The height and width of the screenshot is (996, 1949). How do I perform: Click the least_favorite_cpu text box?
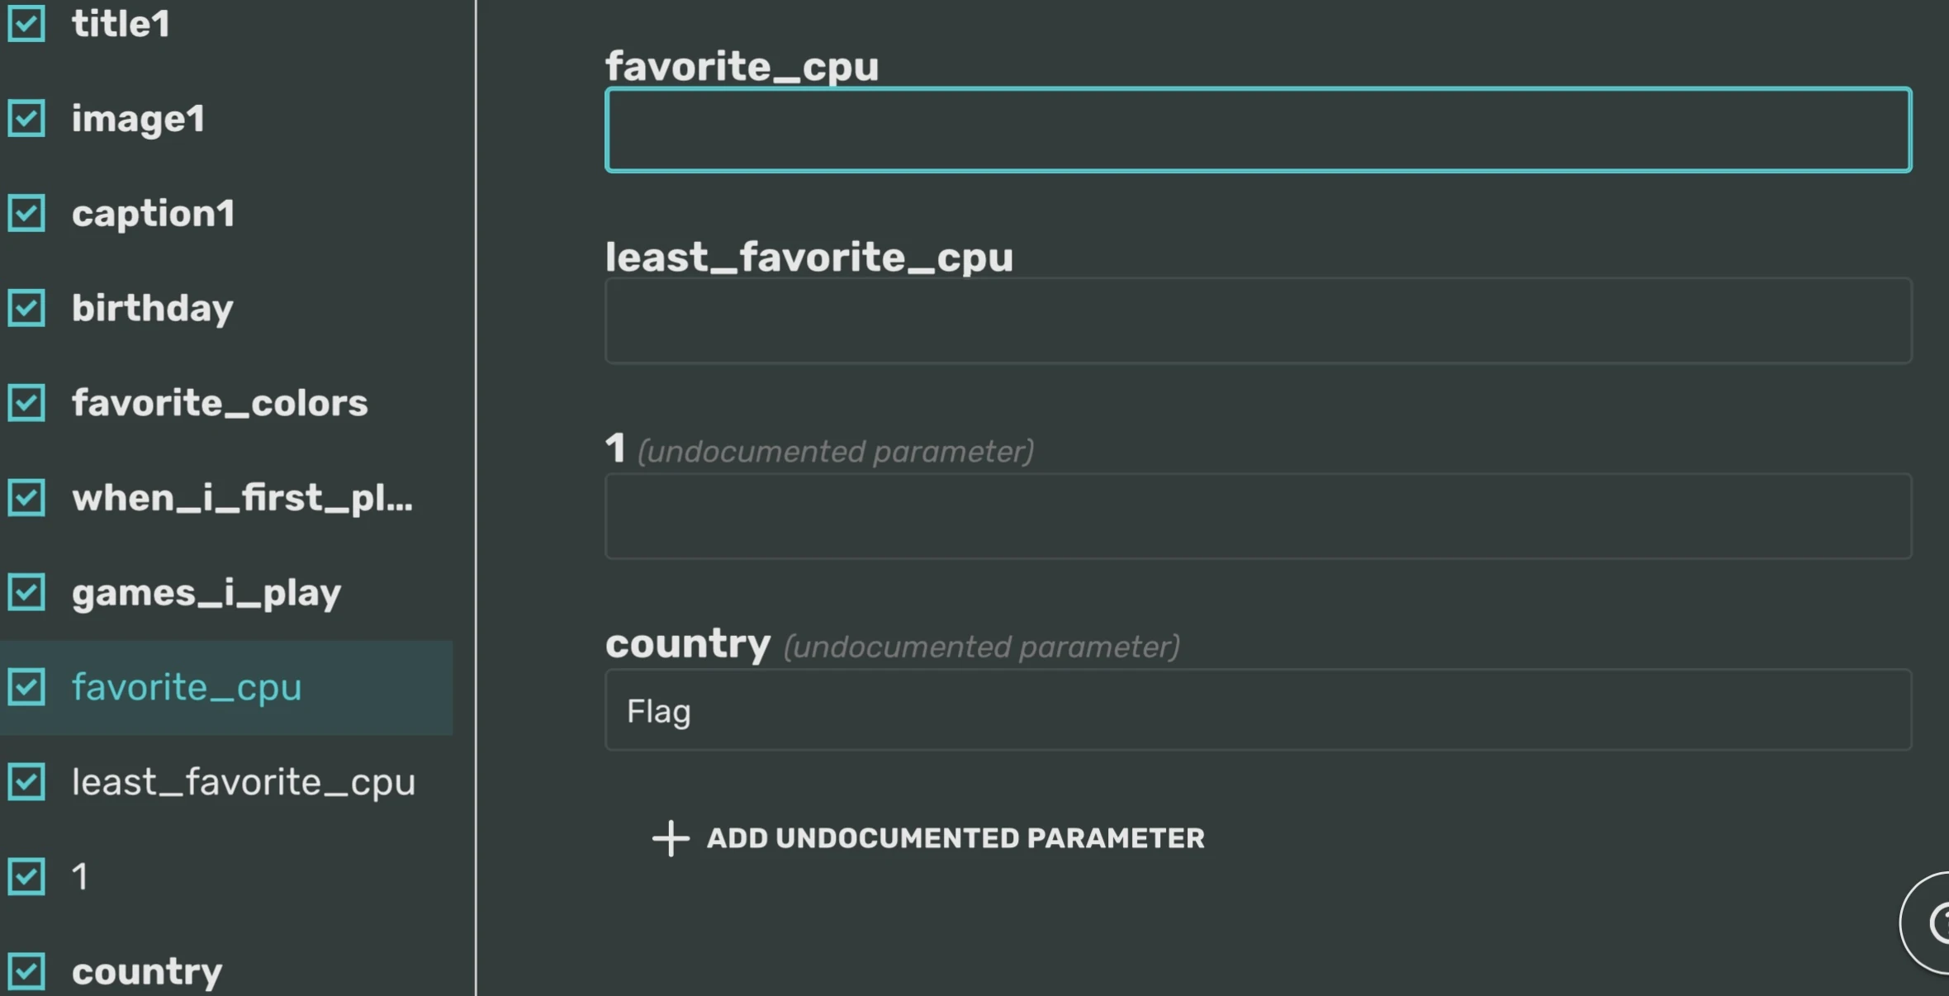[1257, 321]
